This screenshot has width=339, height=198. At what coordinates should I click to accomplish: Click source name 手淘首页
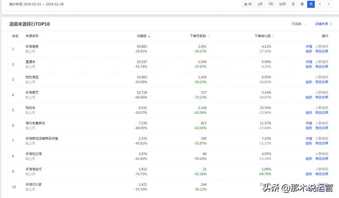coord(32,93)
